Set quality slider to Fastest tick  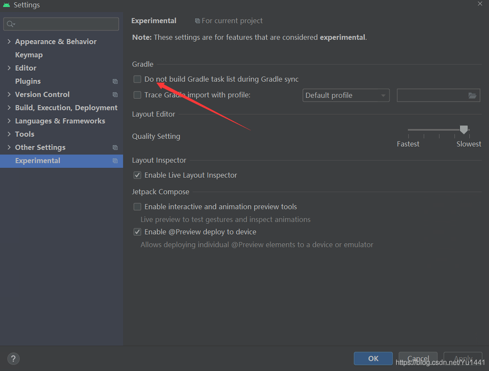tap(408, 136)
